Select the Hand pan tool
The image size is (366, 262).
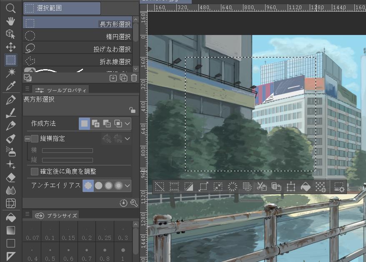[10, 21]
